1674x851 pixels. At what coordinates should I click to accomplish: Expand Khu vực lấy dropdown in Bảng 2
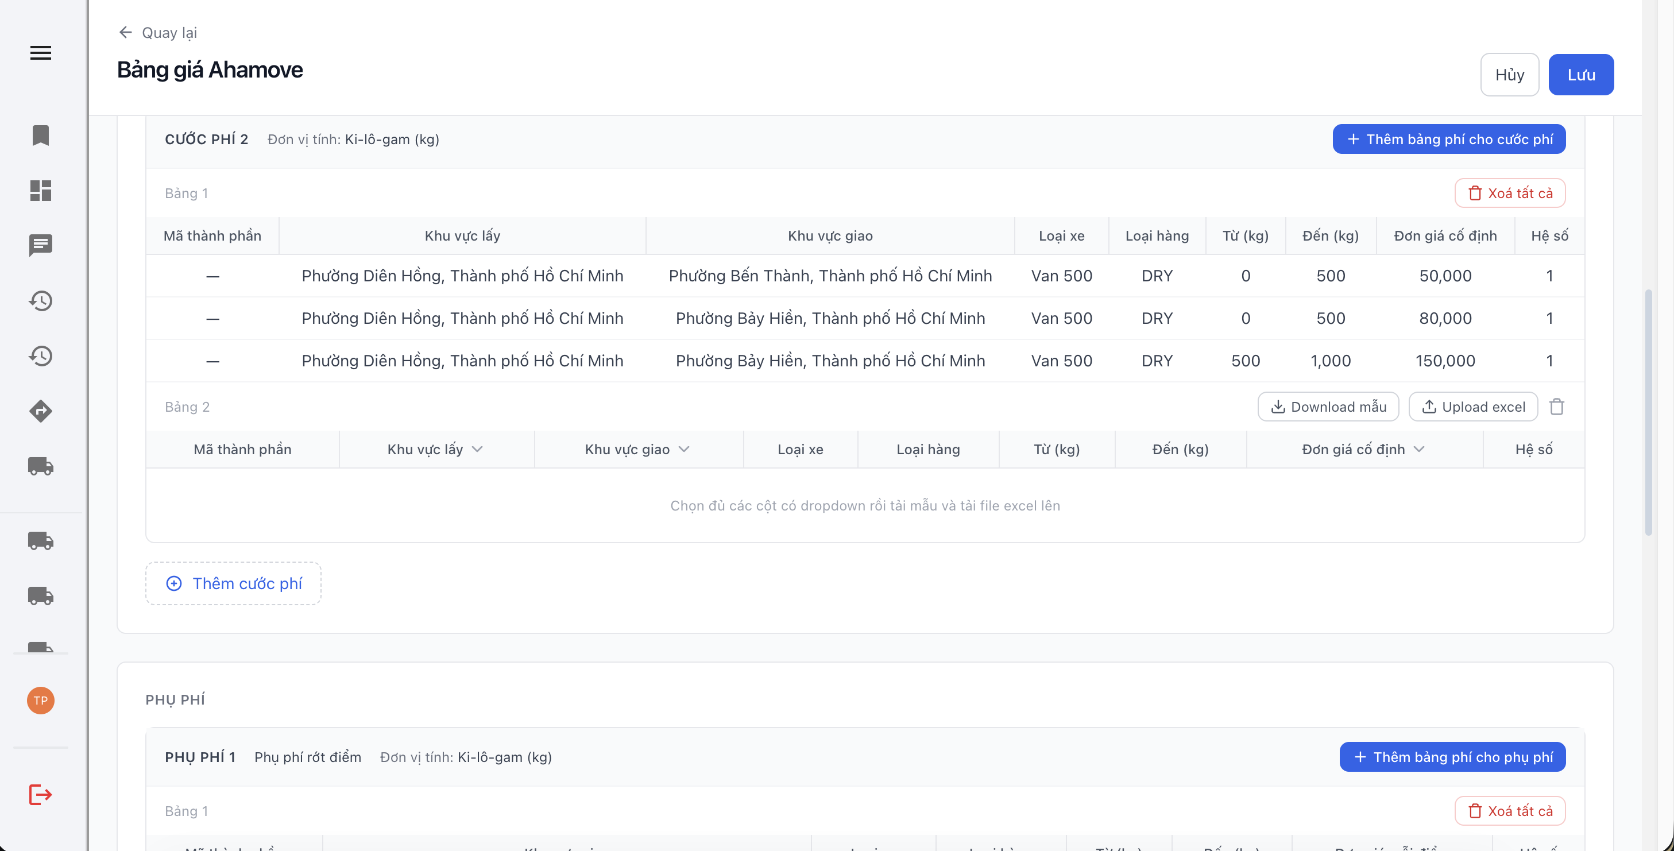[x=477, y=449]
